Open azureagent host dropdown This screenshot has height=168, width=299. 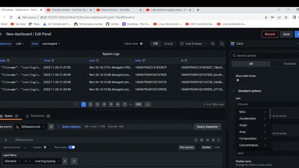[51, 43]
